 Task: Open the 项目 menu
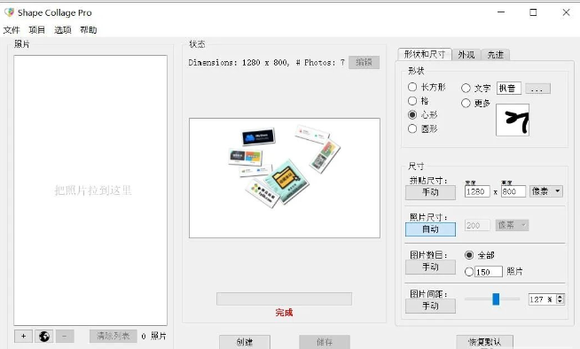[37, 30]
